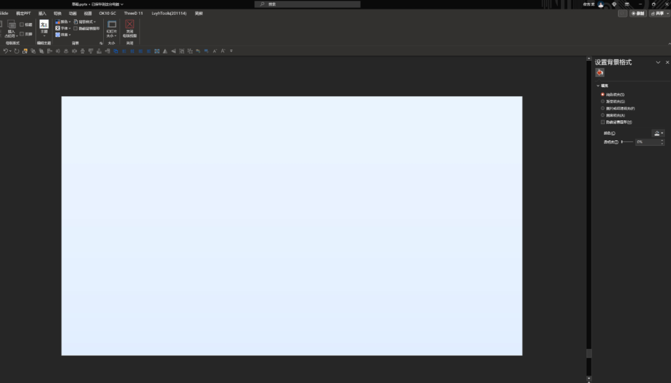Click the search box in title bar
The height and width of the screenshot is (383, 671).
click(308, 4)
